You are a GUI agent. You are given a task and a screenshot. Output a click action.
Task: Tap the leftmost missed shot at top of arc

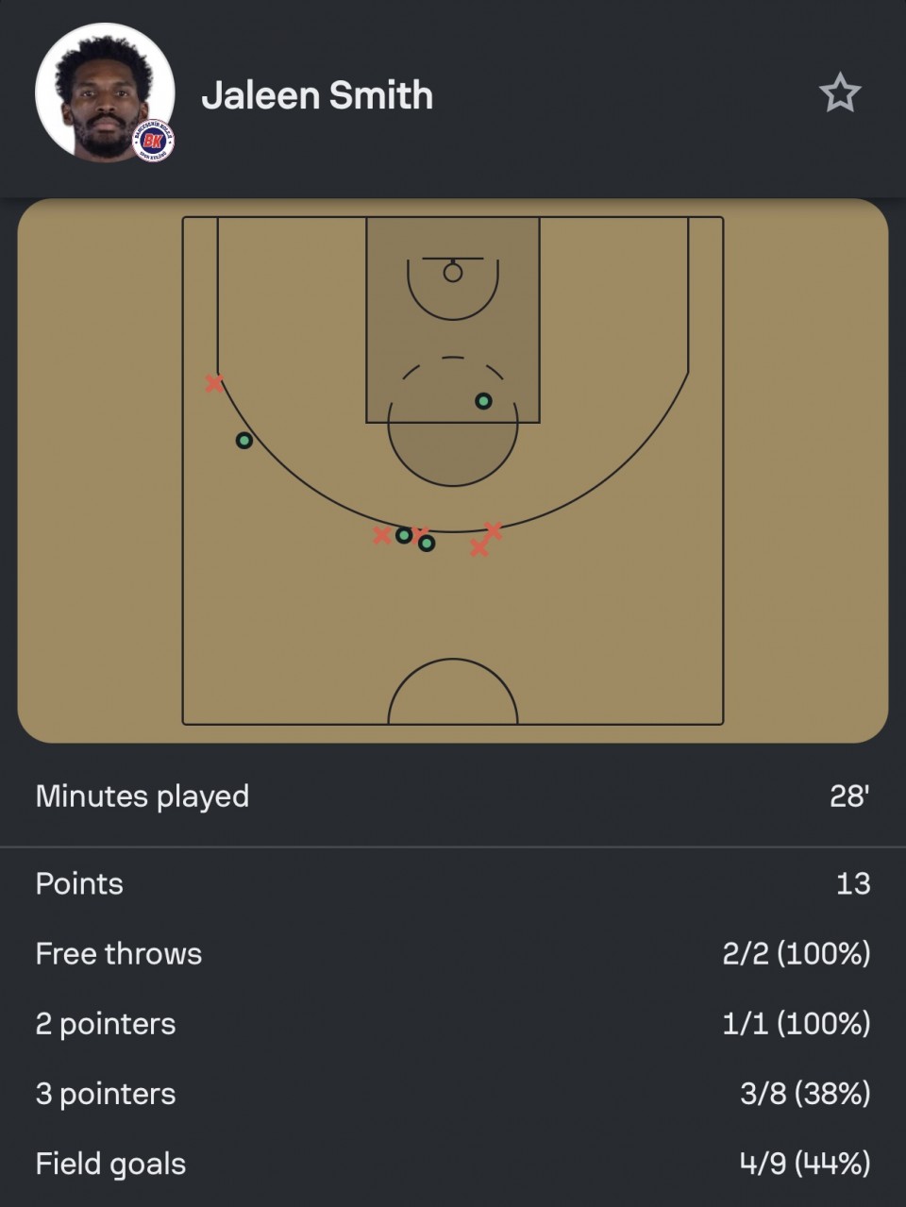point(381,536)
